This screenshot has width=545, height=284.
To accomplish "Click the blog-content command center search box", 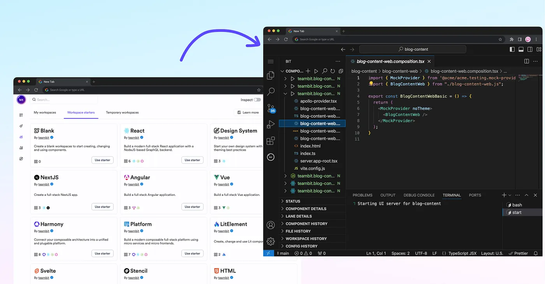I will 413,49.
